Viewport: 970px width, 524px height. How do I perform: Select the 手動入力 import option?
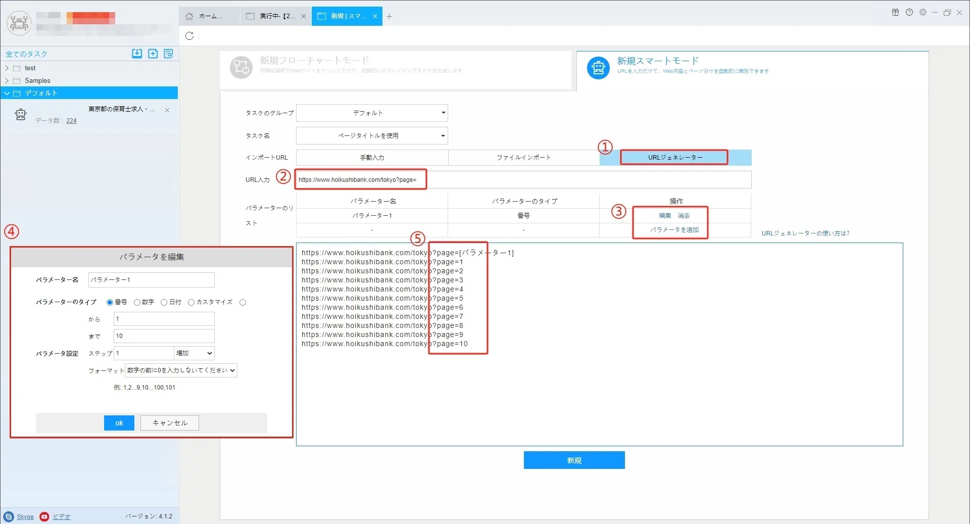372,158
